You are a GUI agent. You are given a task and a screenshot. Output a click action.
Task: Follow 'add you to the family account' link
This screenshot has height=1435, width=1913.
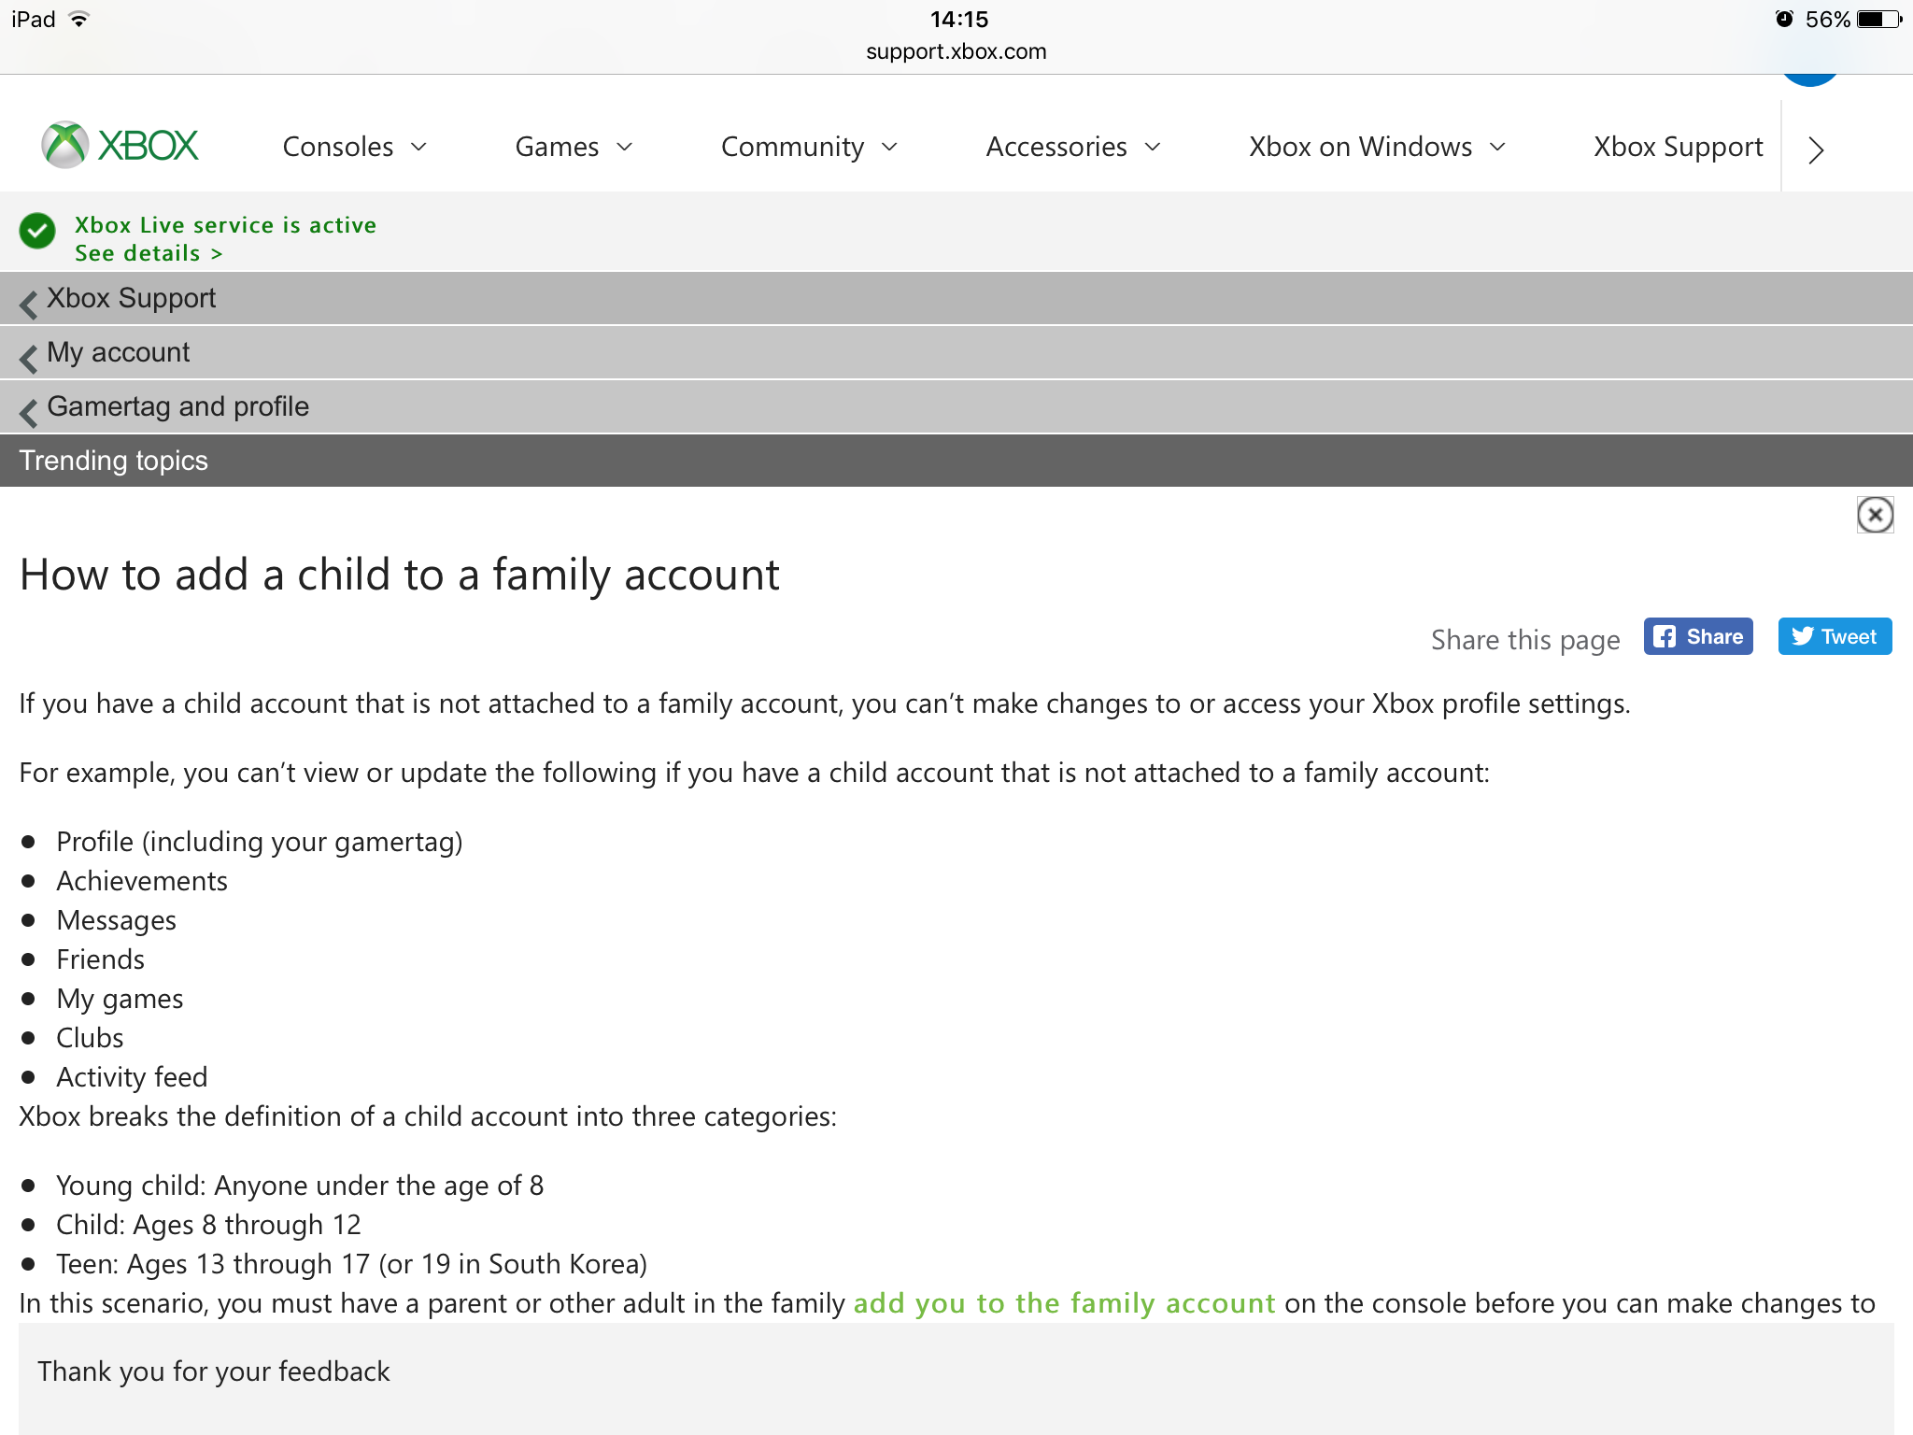coord(1064,1303)
